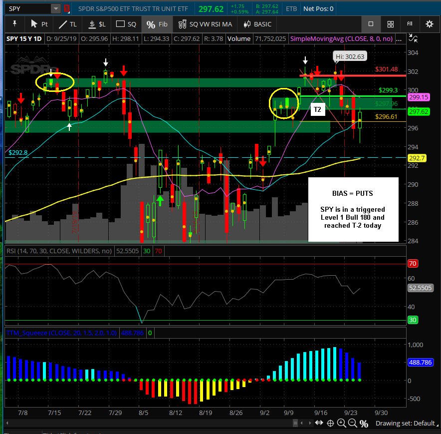
Task: Click the $292.8 dashed line label
Action: click(x=18, y=153)
